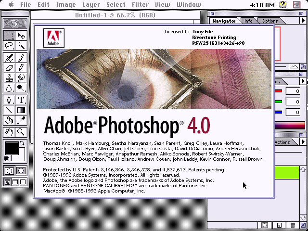Open the Navigator palette flyout menu
Viewport: 308px width, 231px height.
point(303,20)
